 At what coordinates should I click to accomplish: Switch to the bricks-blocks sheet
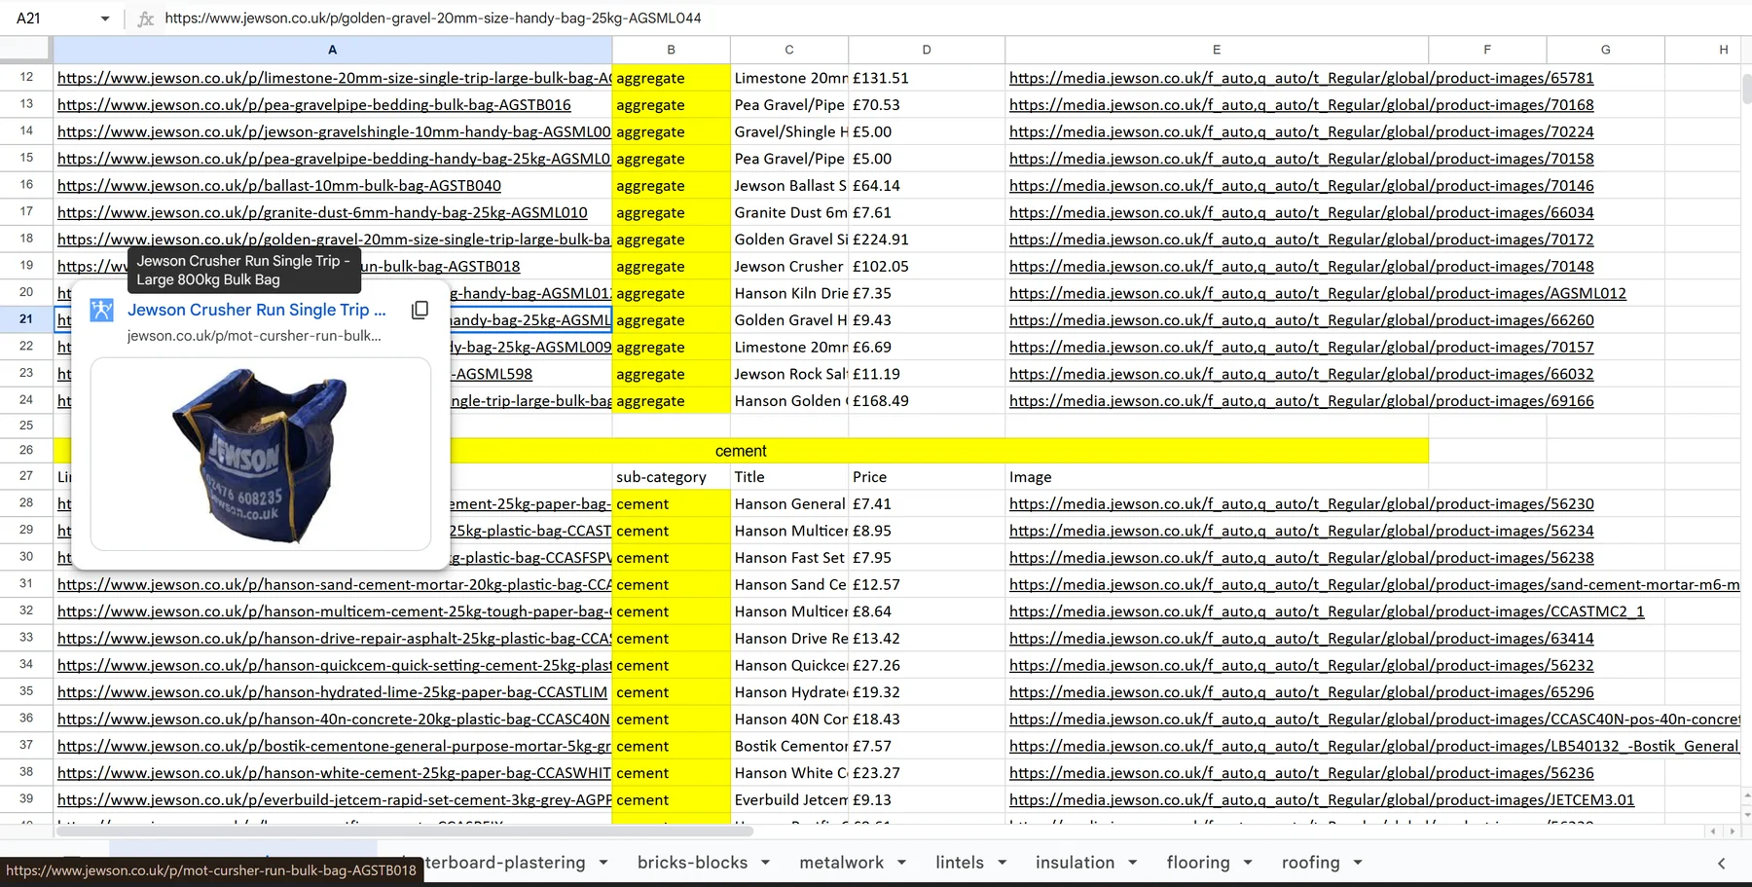(692, 863)
